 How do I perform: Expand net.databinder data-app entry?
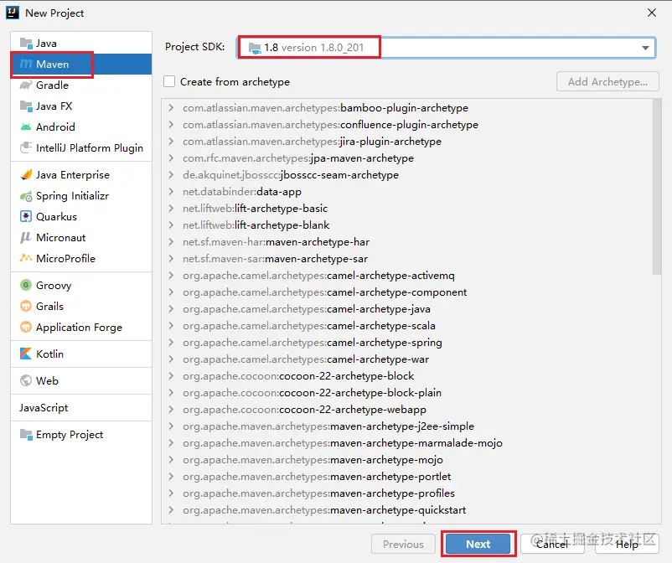coord(171,191)
